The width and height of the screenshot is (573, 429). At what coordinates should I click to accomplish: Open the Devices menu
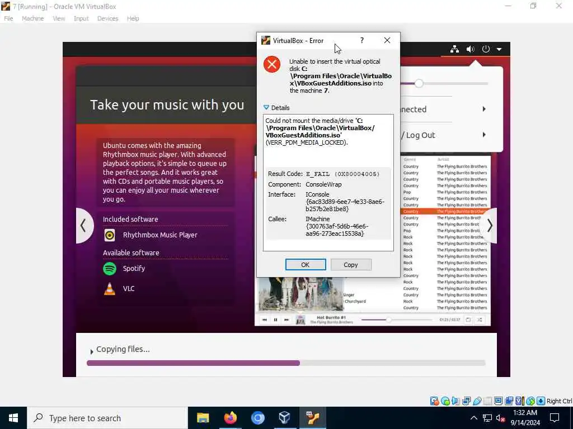pyautogui.click(x=108, y=18)
